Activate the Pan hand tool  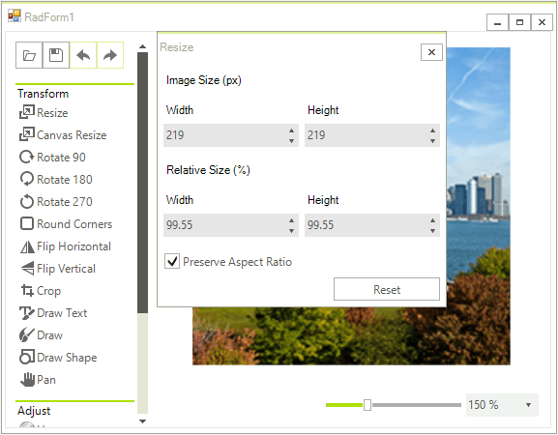(38, 380)
